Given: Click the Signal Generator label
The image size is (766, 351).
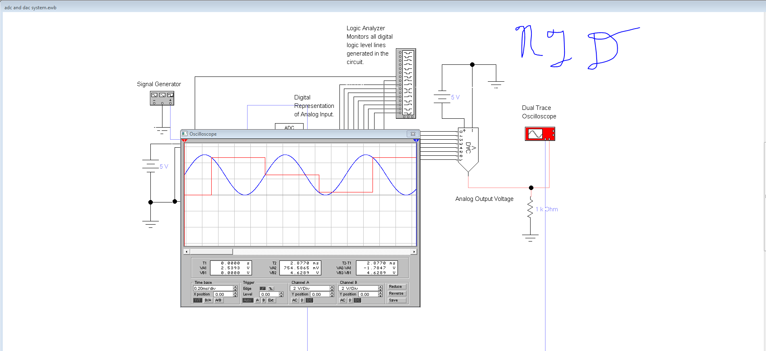Looking at the screenshot, I should pos(159,84).
